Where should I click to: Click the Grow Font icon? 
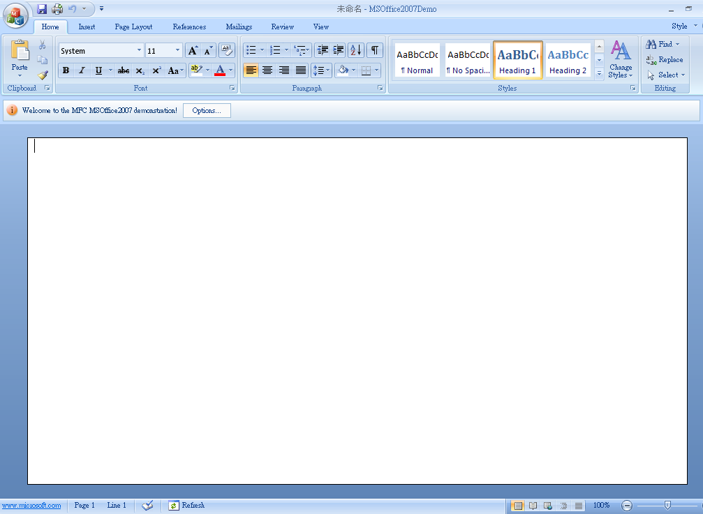coord(193,50)
